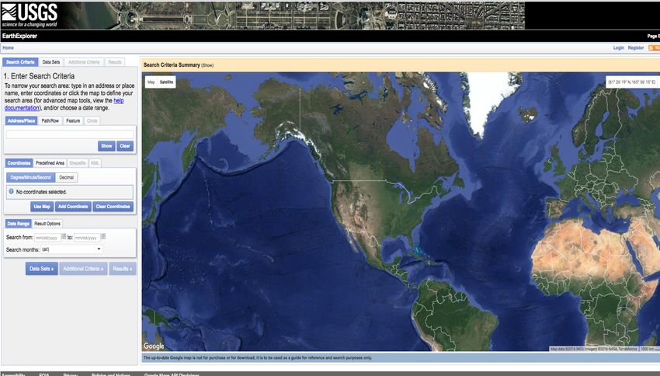Open the Search from calendar picker
The height and width of the screenshot is (376, 660).
click(x=64, y=236)
